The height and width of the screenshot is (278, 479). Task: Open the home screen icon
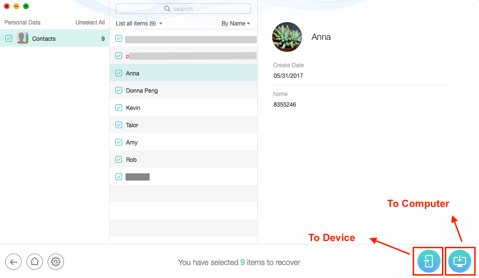pyautogui.click(x=34, y=262)
